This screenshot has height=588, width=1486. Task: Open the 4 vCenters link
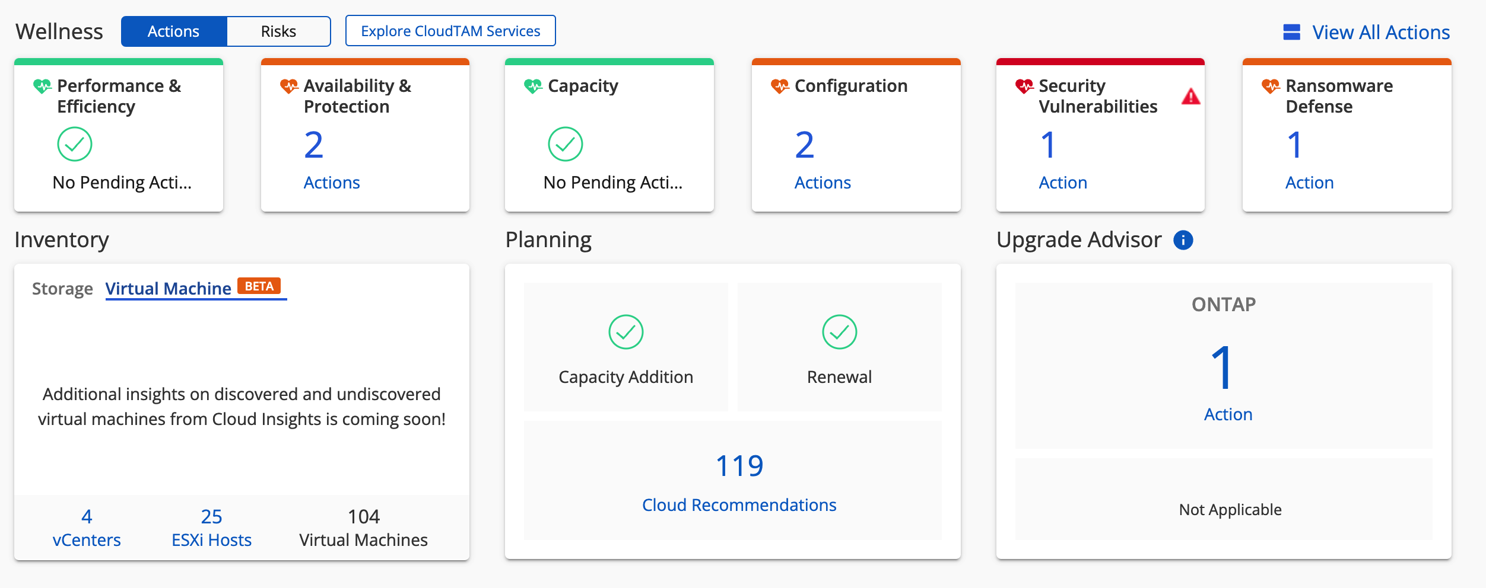pos(87,528)
